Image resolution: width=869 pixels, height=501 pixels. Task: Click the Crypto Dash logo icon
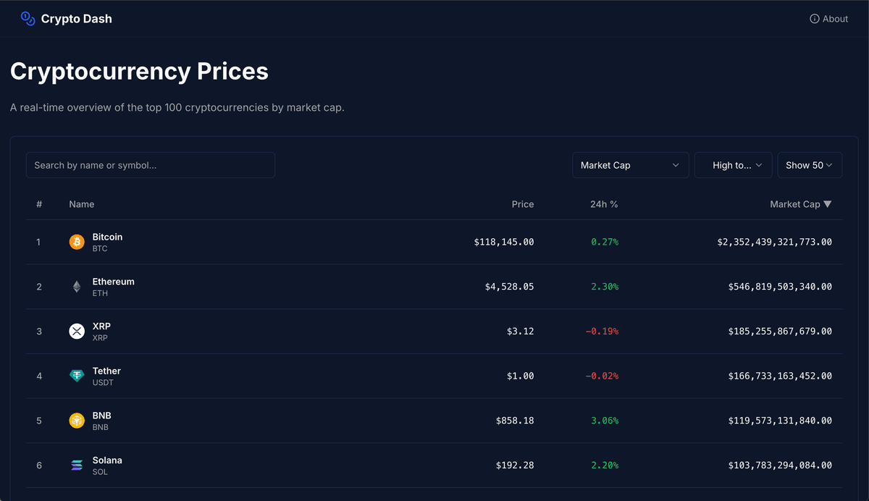click(26, 18)
